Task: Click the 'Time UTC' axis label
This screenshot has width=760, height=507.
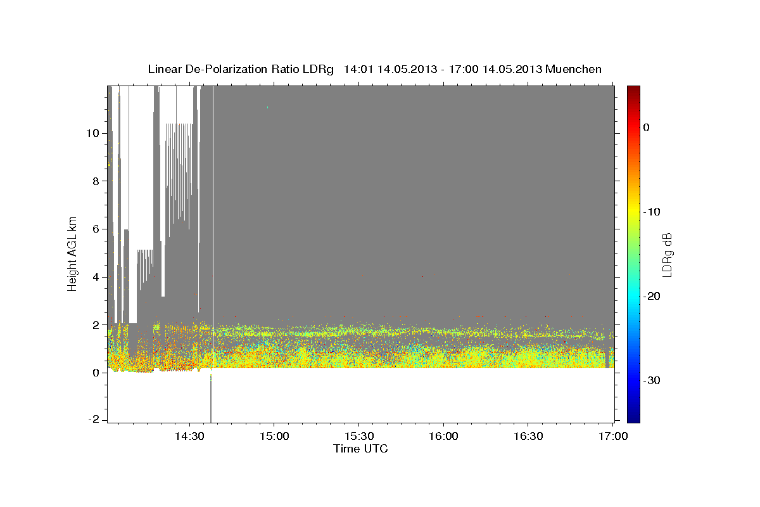Action: pos(360,449)
